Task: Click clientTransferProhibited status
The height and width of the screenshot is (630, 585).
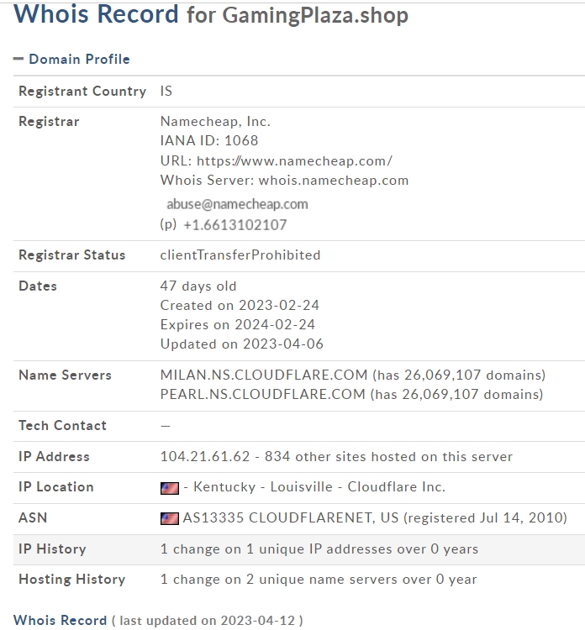Action: [240, 255]
